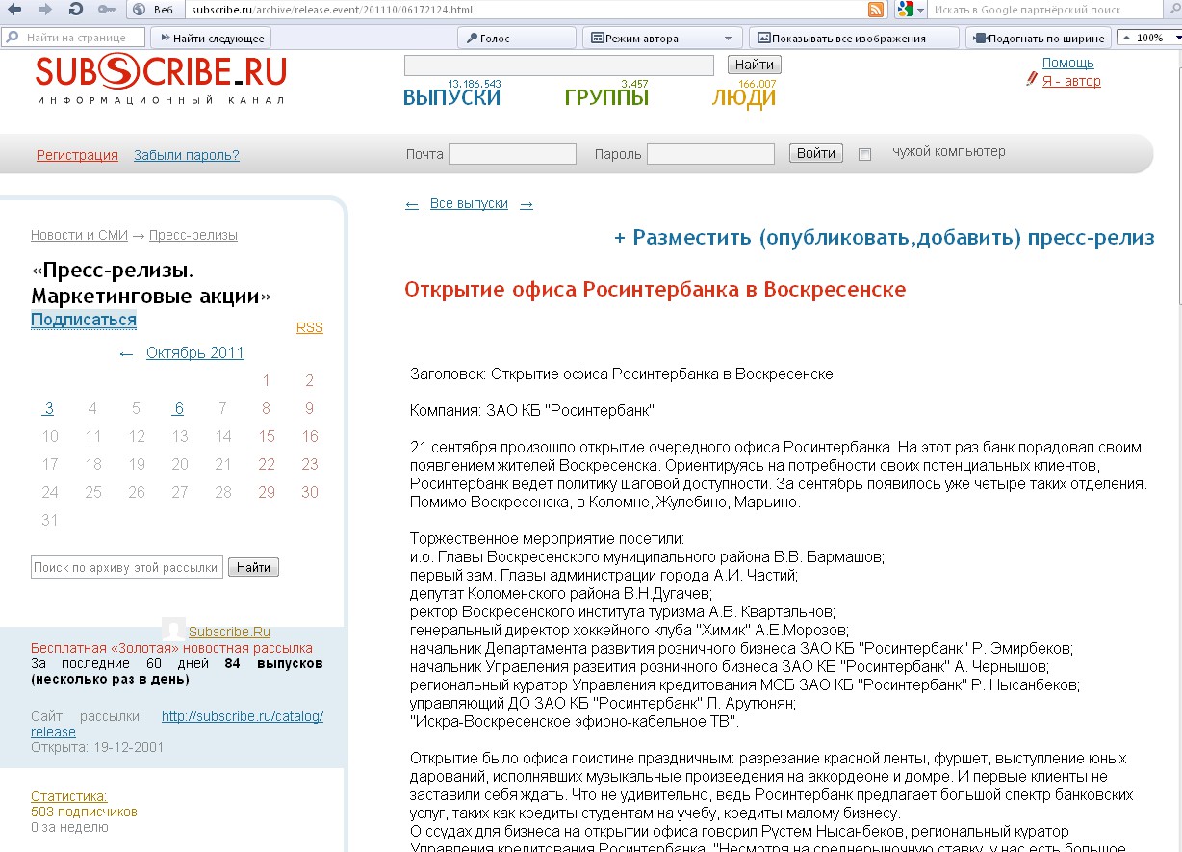Click the text Открыта: 19-12-2001
This screenshot has width=1182, height=852.
tap(97, 747)
